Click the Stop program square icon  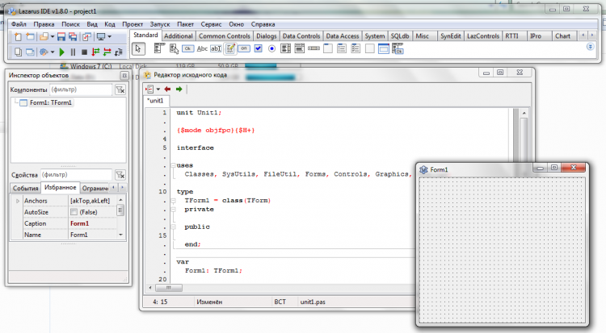(x=84, y=52)
